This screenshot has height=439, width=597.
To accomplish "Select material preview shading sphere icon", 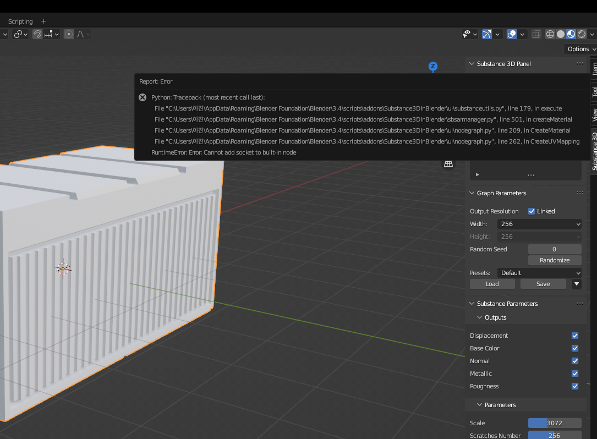I will 571,34.
